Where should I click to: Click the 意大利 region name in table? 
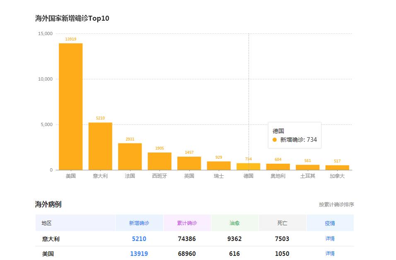click(x=51, y=239)
